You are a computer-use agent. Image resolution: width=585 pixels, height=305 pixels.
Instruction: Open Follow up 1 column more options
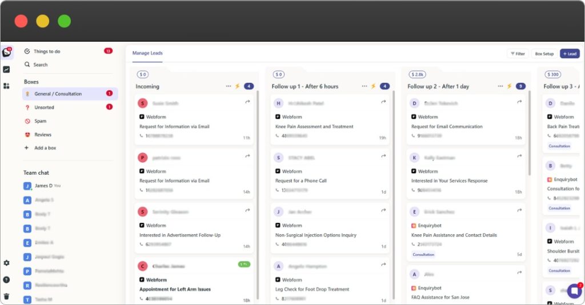point(364,86)
